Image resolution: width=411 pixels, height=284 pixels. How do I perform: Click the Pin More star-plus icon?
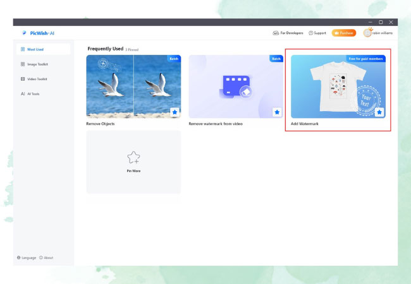[133, 158]
